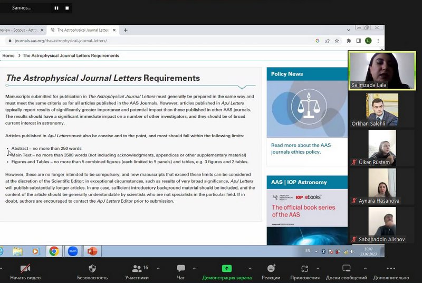422x283 pixels.
Task: Click the Google icon in address bar
Action: tap(318, 41)
